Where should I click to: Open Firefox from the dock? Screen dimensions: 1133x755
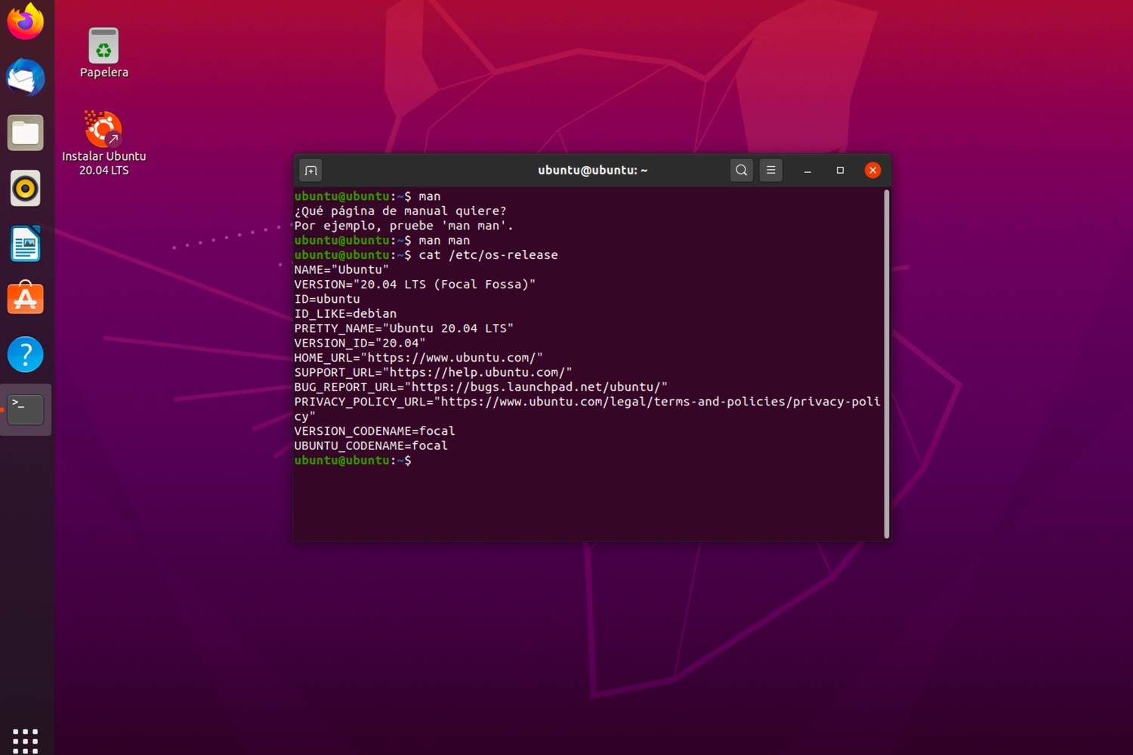[x=25, y=22]
